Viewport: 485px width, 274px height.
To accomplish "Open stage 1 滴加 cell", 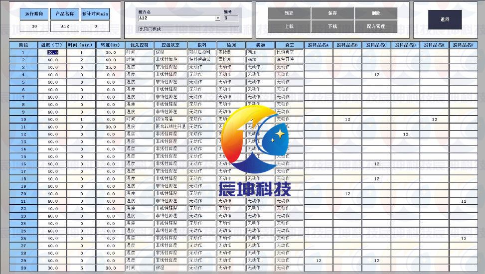I will point(260,52).
